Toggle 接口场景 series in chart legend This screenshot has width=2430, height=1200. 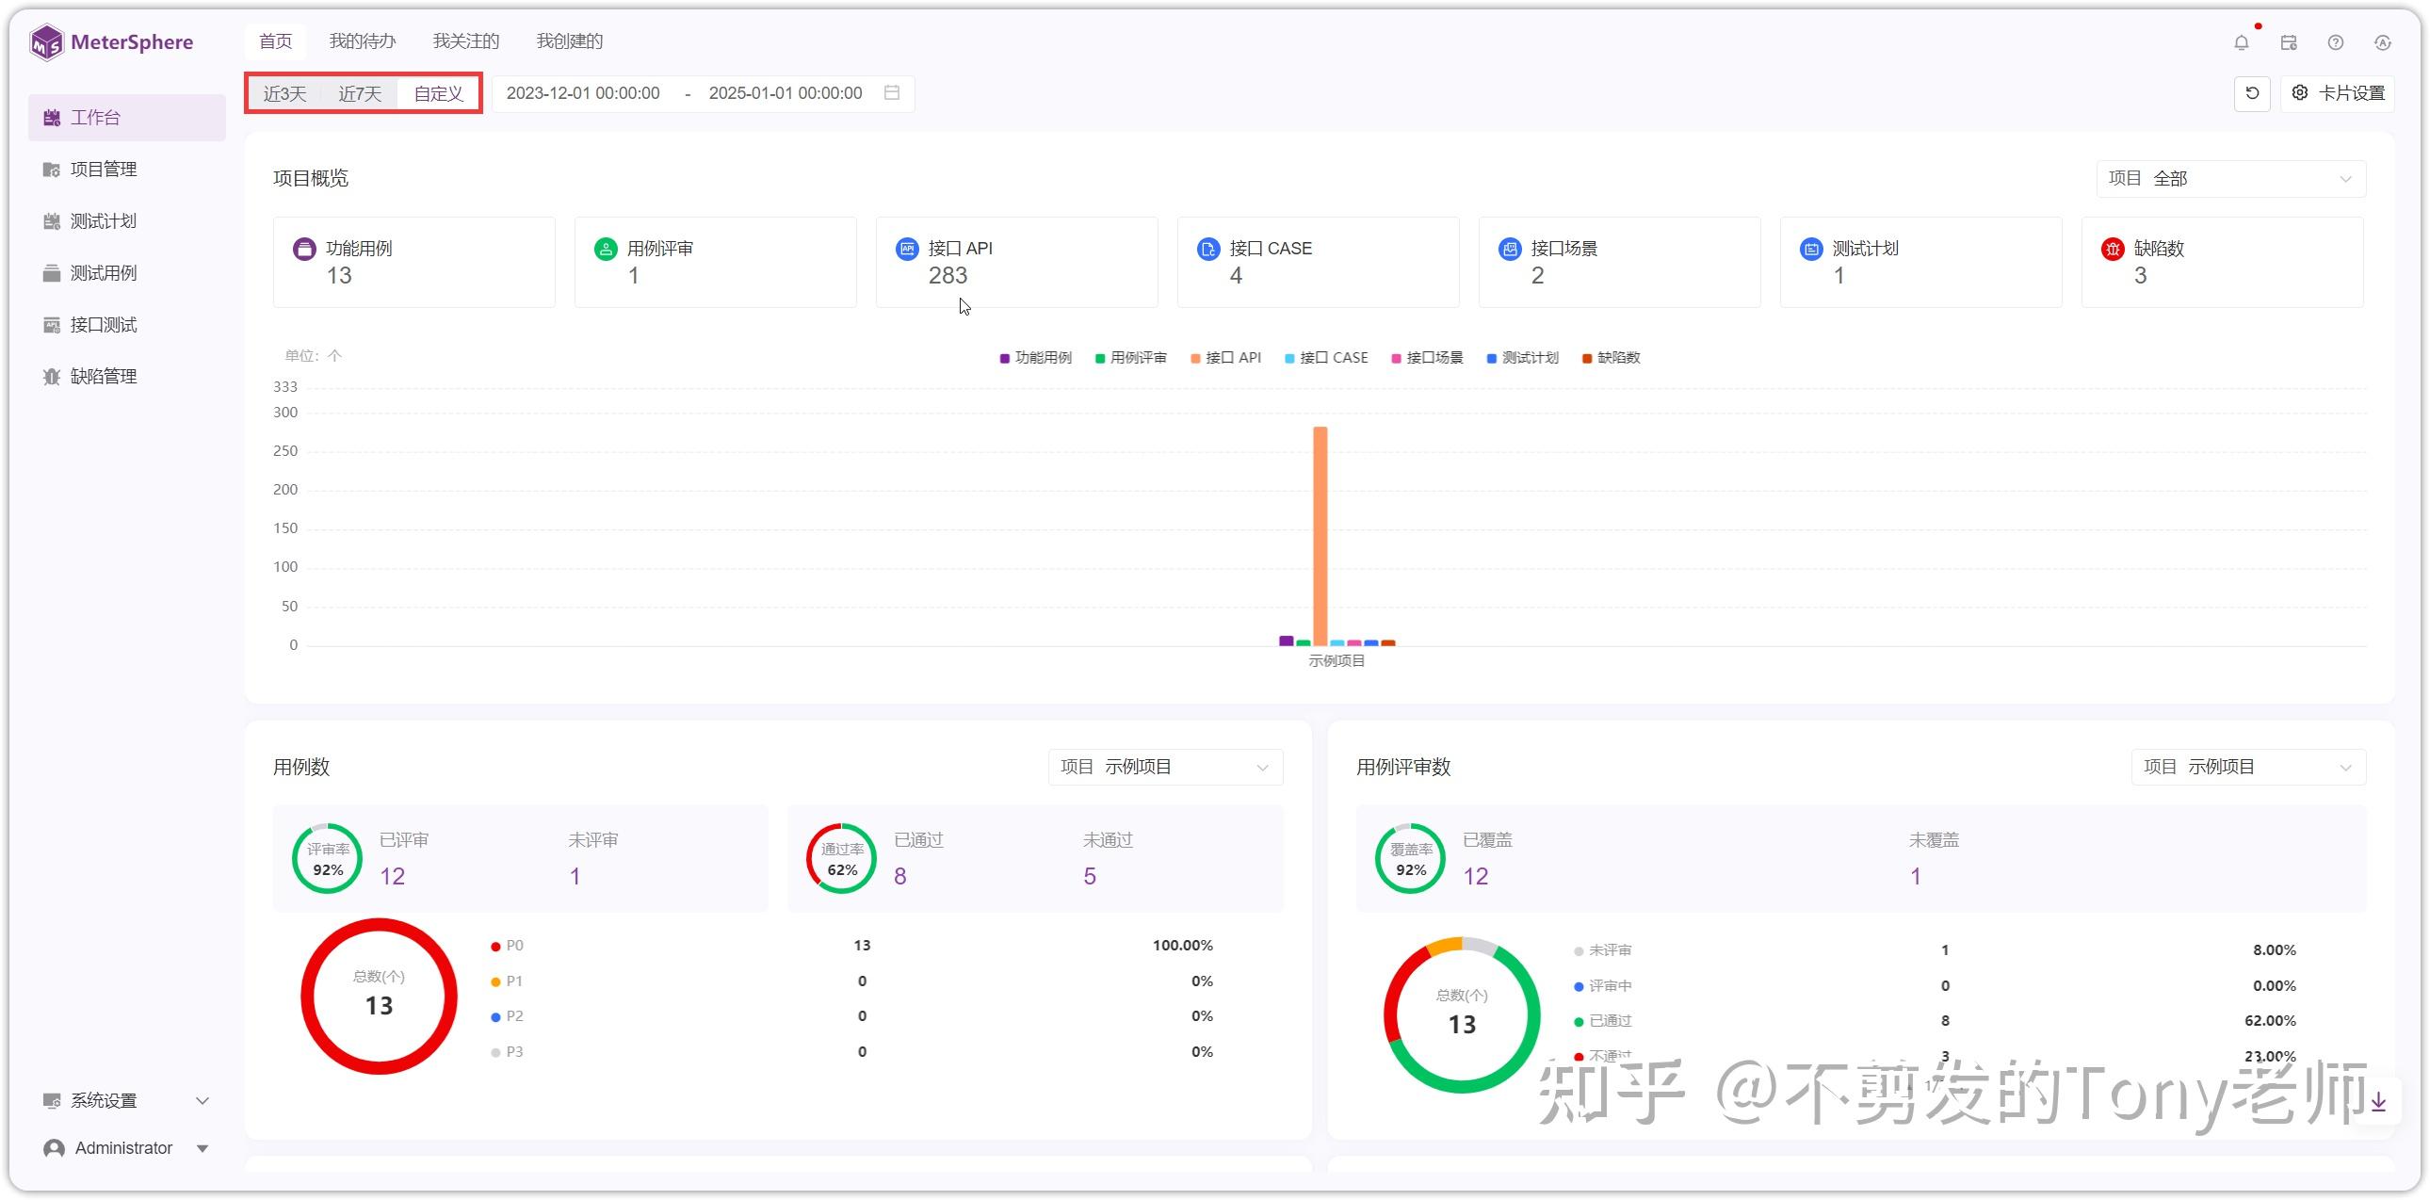tap(1426, 358)
